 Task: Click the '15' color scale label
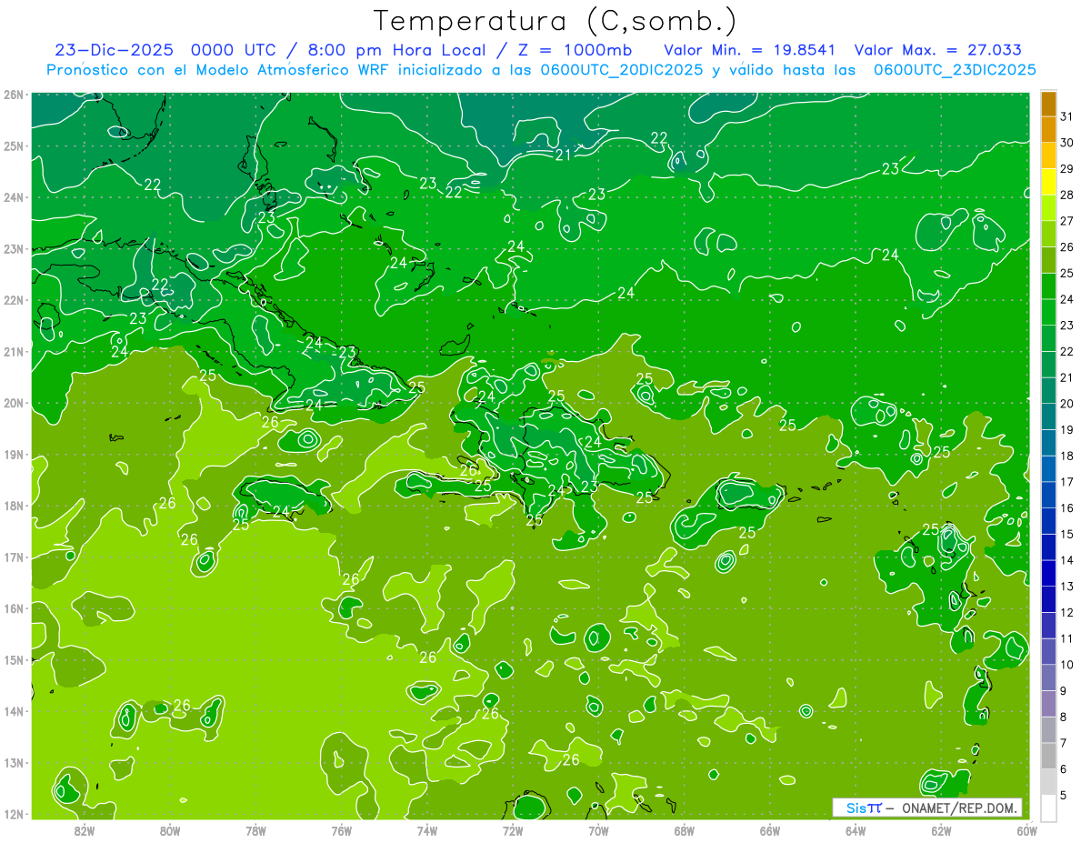click(1067, 534)
